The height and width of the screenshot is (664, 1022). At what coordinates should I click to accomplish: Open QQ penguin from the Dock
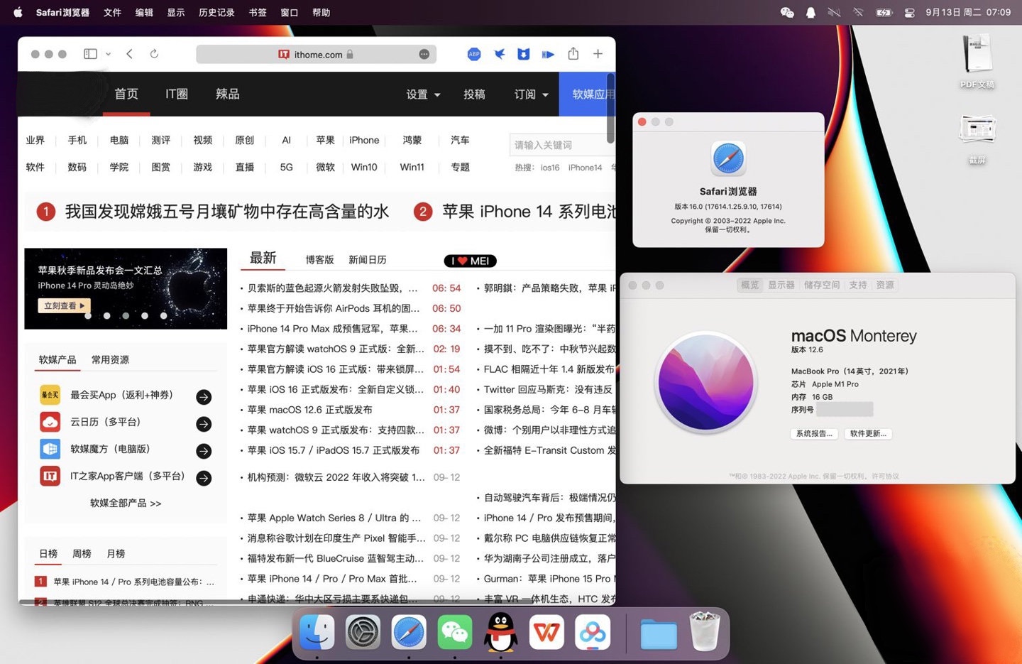tap(501, 632)
